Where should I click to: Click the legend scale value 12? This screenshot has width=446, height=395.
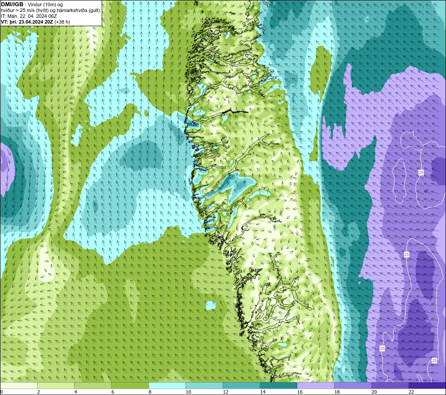[226, 392]
